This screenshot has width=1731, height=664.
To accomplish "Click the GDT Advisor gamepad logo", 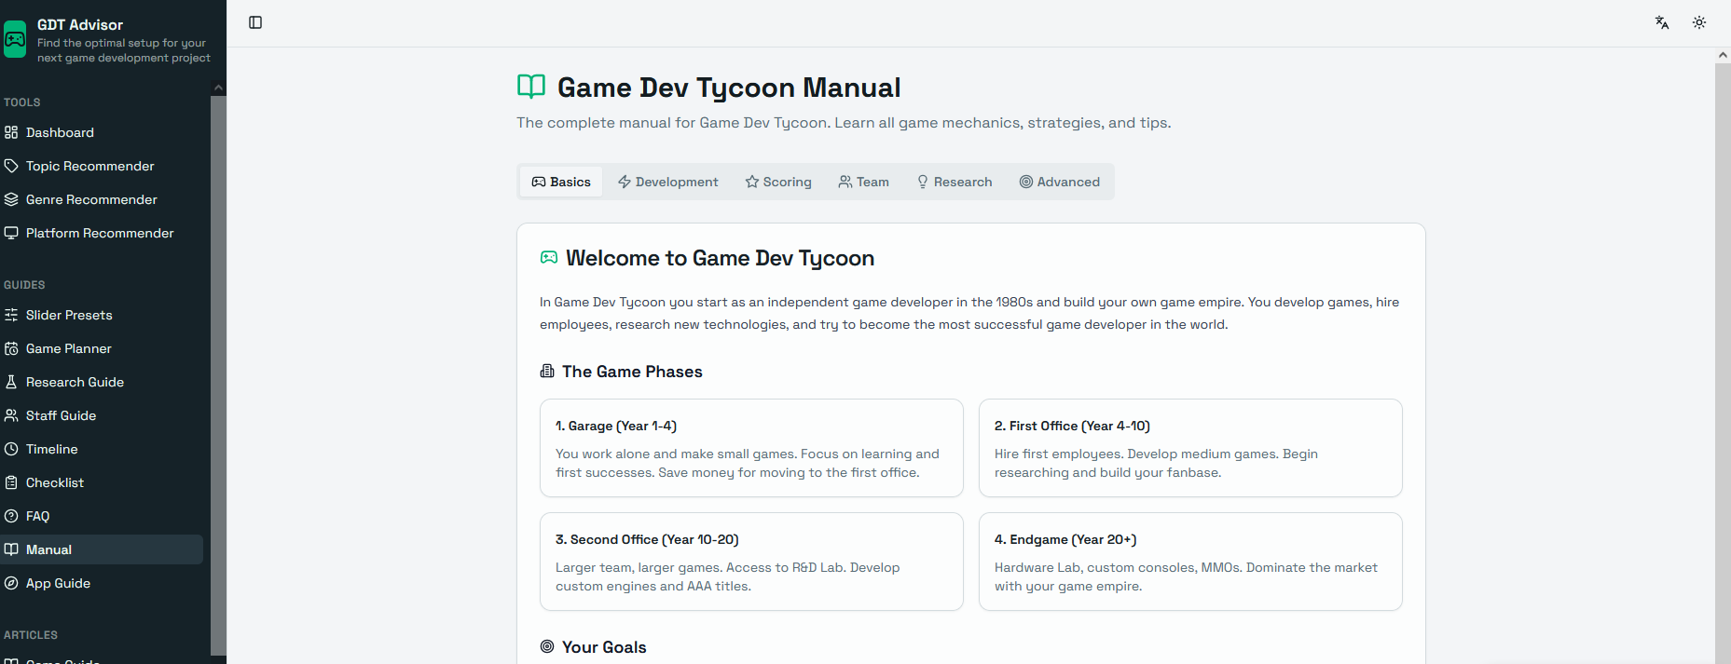I will [14, 39].
